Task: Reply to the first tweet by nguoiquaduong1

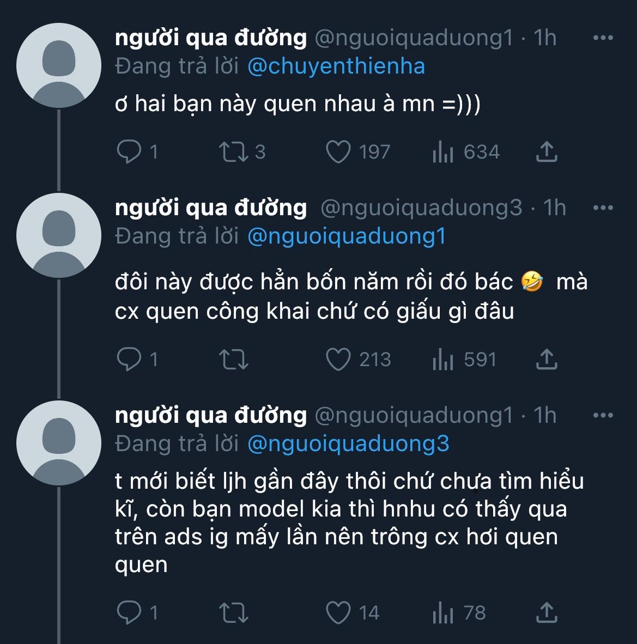Action: [x=129, y=151]
